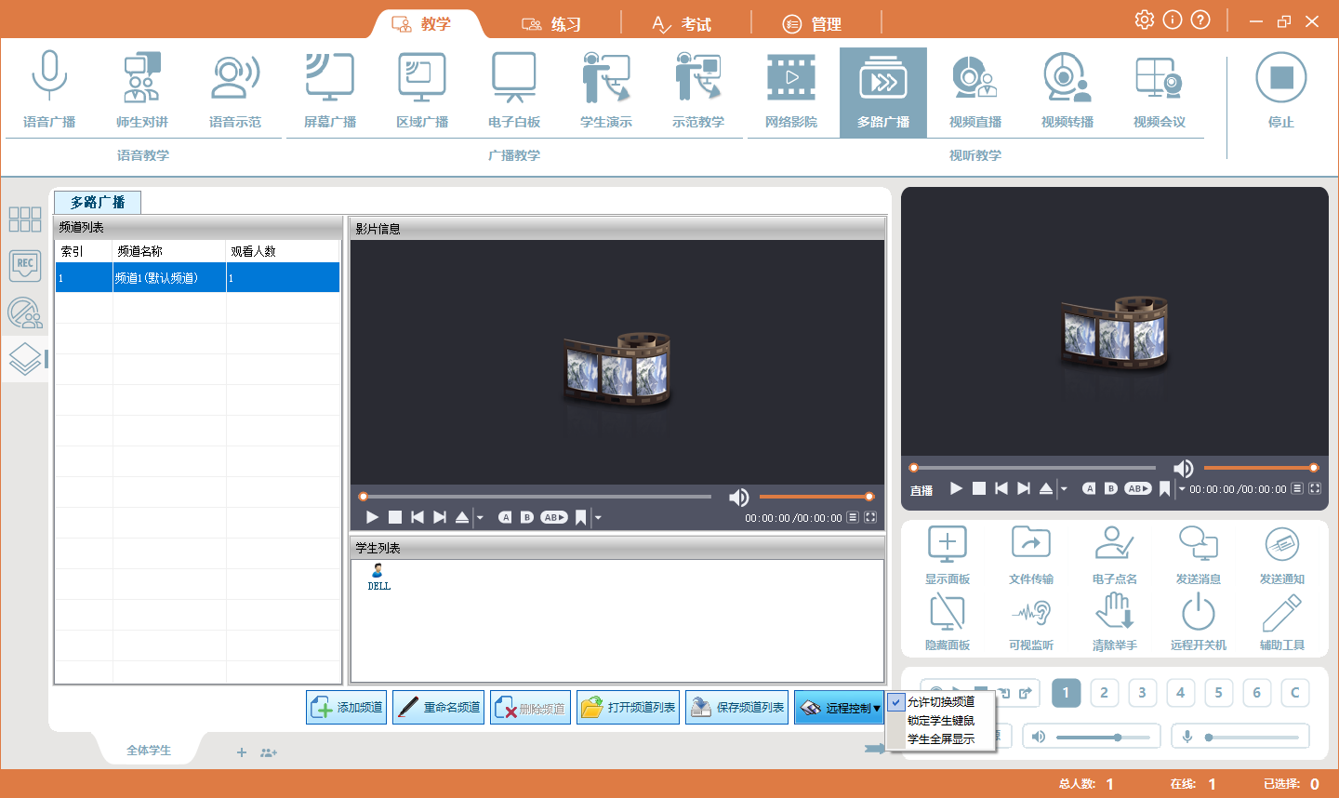
Task: Switch to the 管理 tab
Action: point(812,24)
